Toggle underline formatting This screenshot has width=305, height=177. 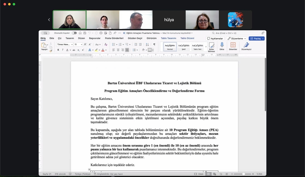pyautogui.click(x=67, y=50)
